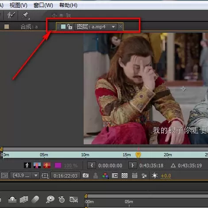The width and height of the screenshot is (208, 208).
Task: Set in point to current time
Action: (92, 166)
